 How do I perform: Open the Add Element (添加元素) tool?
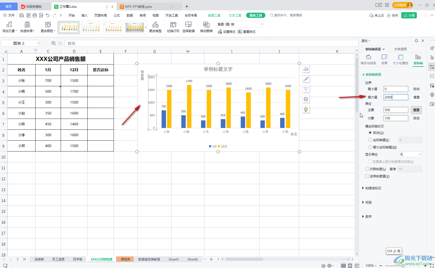pos(10,27)
